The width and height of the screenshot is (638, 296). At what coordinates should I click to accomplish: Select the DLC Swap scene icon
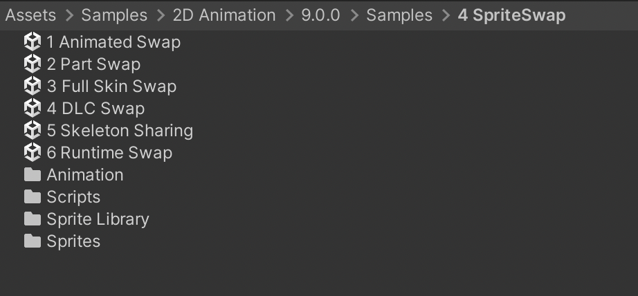33,109
